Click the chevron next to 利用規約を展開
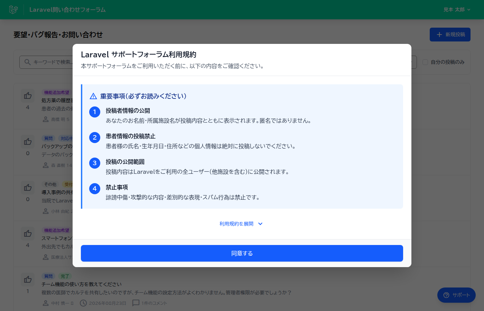The height and width of the screenshot is (311, 484). point(260,224)
